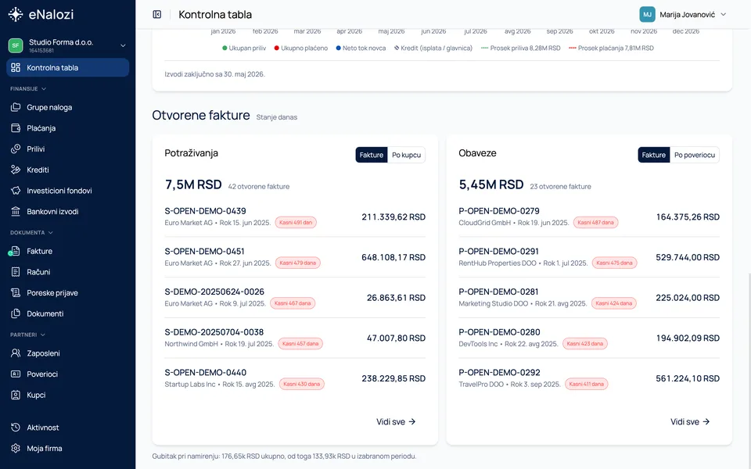Collapse the PARTNERI sidebar section
Viewport: 751px width, 469px height.
coord(28,335)
